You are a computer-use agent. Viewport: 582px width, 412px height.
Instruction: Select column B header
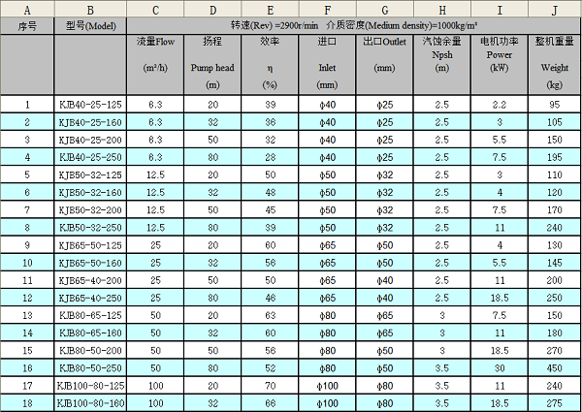[89, 9]
